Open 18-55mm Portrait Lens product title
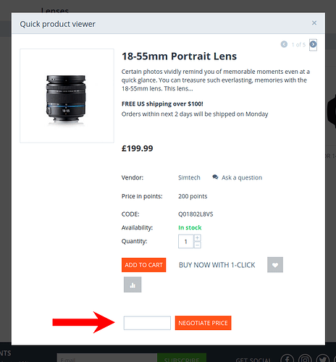This screenshot has height=362, width=336. coord(179,56)
